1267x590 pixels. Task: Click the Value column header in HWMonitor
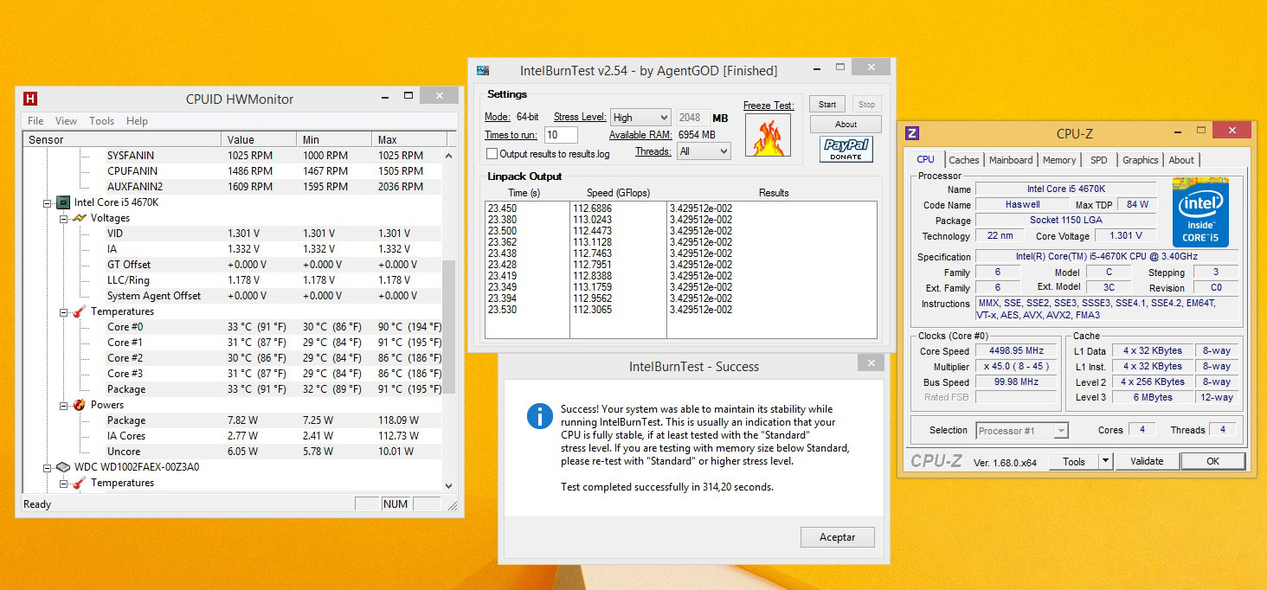[260, 139]
